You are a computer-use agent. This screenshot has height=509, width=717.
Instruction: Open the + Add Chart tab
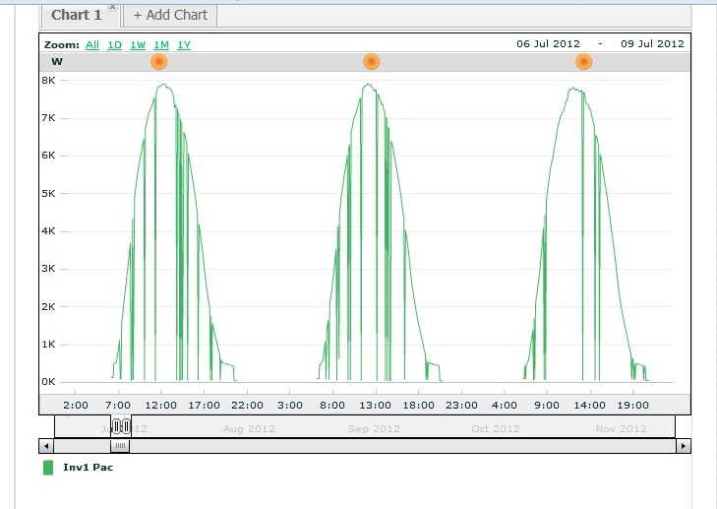tap(171, 15)
